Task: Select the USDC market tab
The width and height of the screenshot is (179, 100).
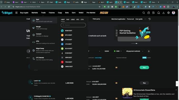Action: 73,19
